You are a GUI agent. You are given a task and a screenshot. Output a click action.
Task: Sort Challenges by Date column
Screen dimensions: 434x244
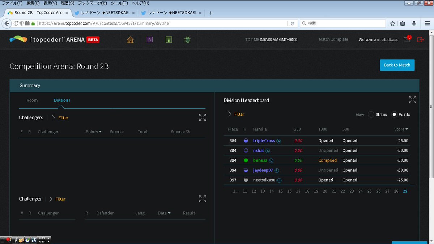[164, 213]
